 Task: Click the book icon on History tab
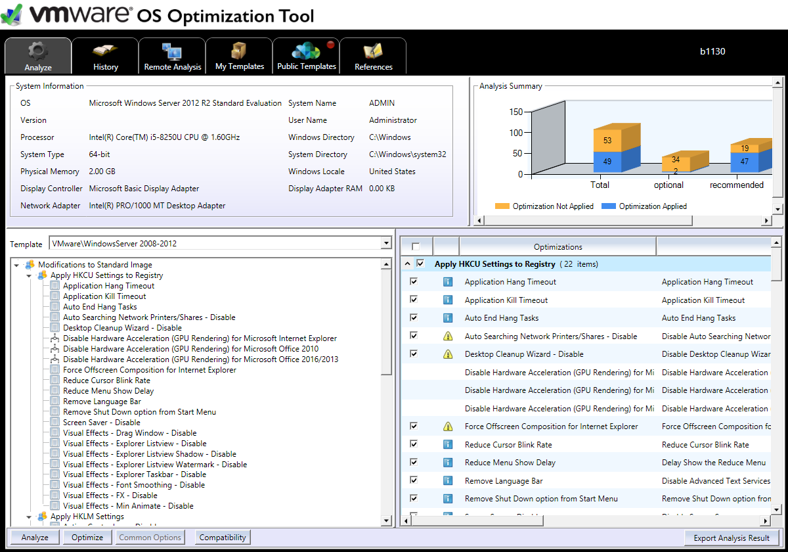pyautogui.click(x=105, y=51)
